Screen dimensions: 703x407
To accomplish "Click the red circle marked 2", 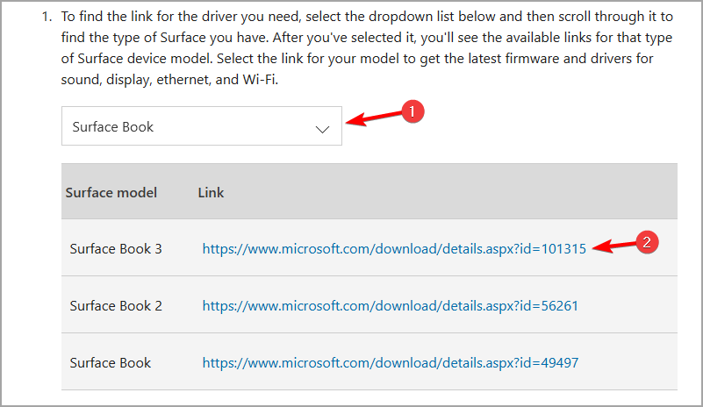I will click(646, 242).
